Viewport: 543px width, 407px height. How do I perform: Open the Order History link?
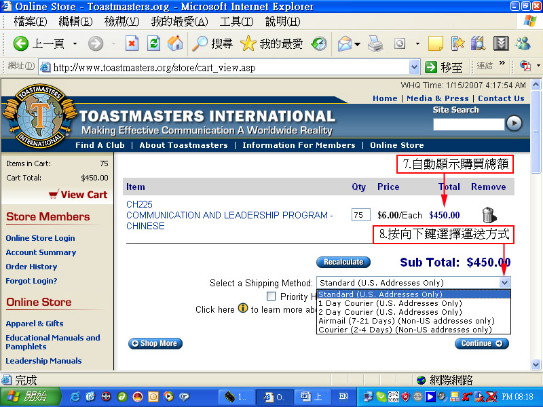(x=31, y=267)
